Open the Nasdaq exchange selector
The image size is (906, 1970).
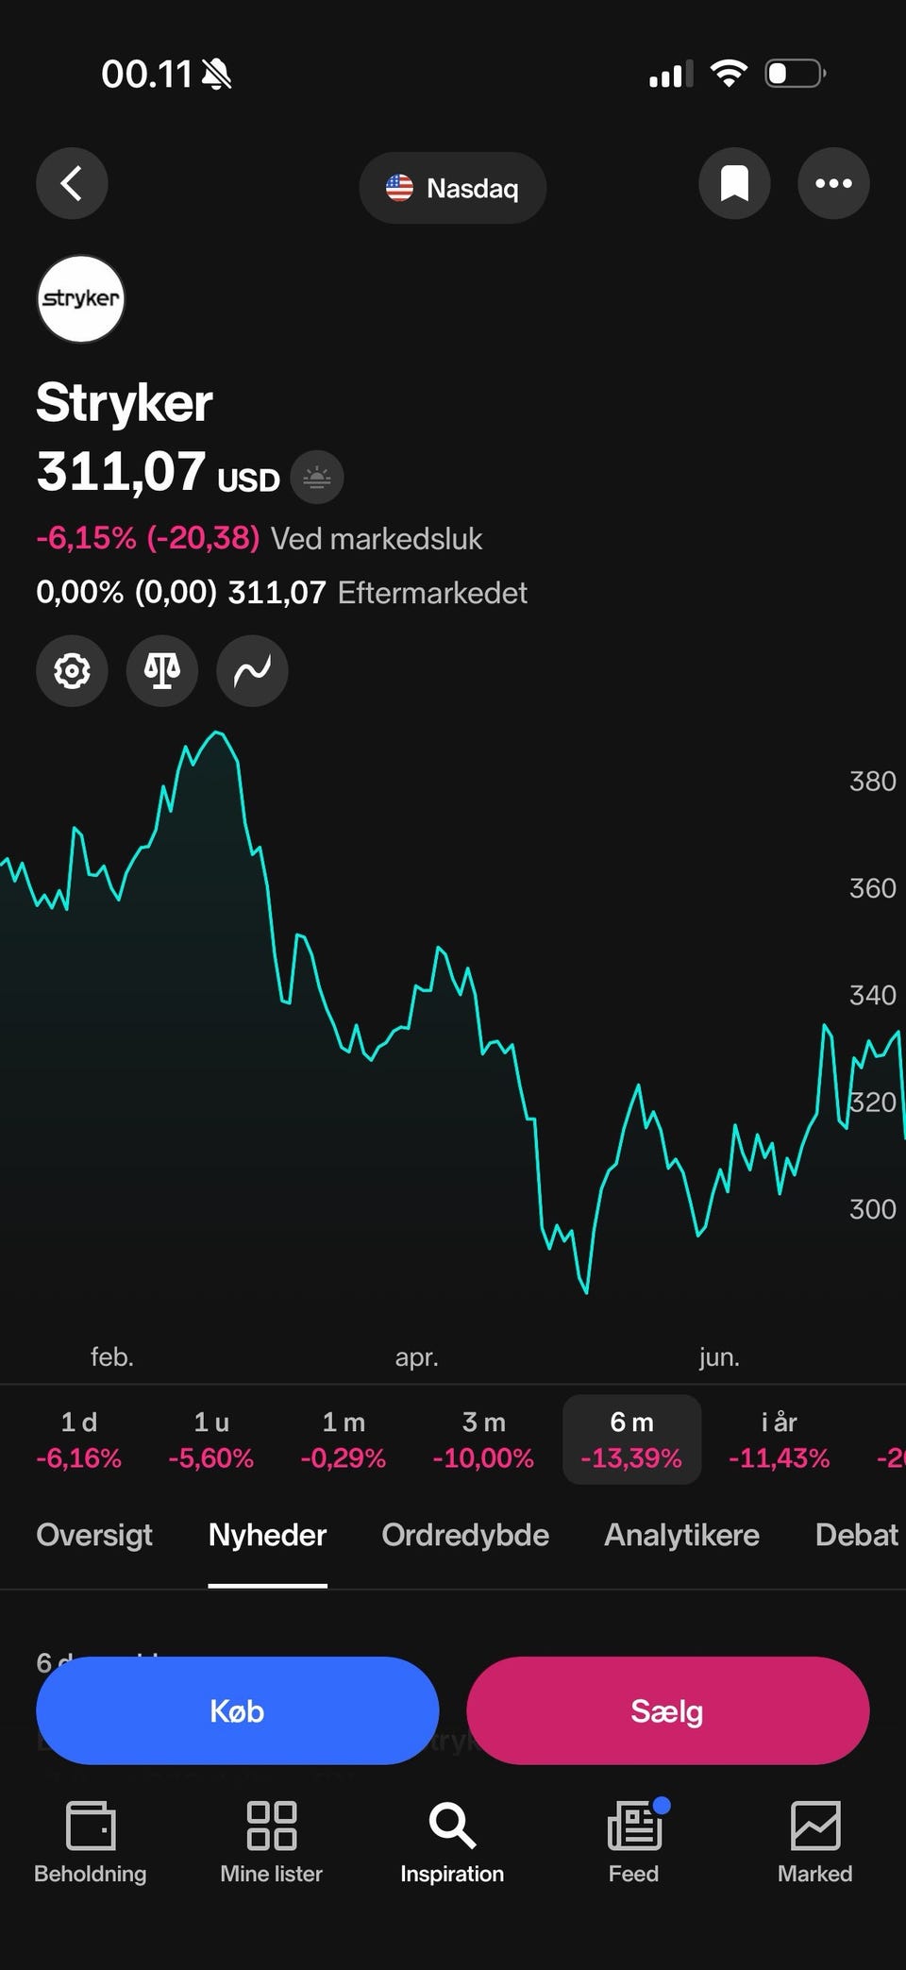[452, 188]
